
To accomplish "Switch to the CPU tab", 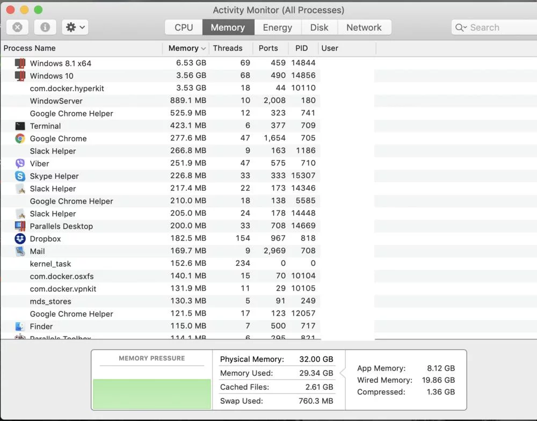I will coord(183,27).
